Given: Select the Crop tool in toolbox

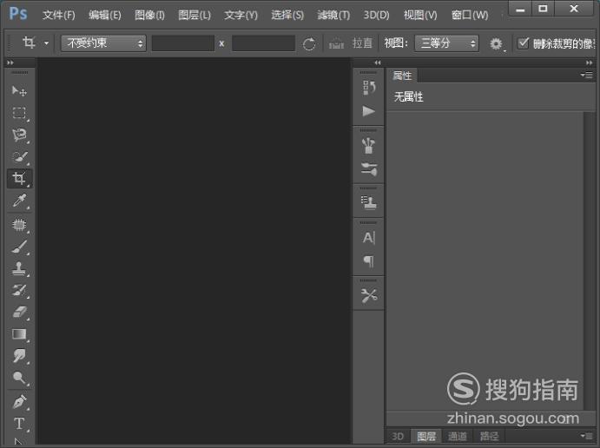Looking at the screenshot, I should [19, 179].
